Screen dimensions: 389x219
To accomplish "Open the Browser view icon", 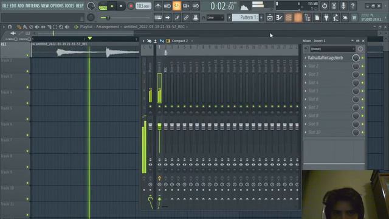I will pyautogui.click(x=308, y=18).
